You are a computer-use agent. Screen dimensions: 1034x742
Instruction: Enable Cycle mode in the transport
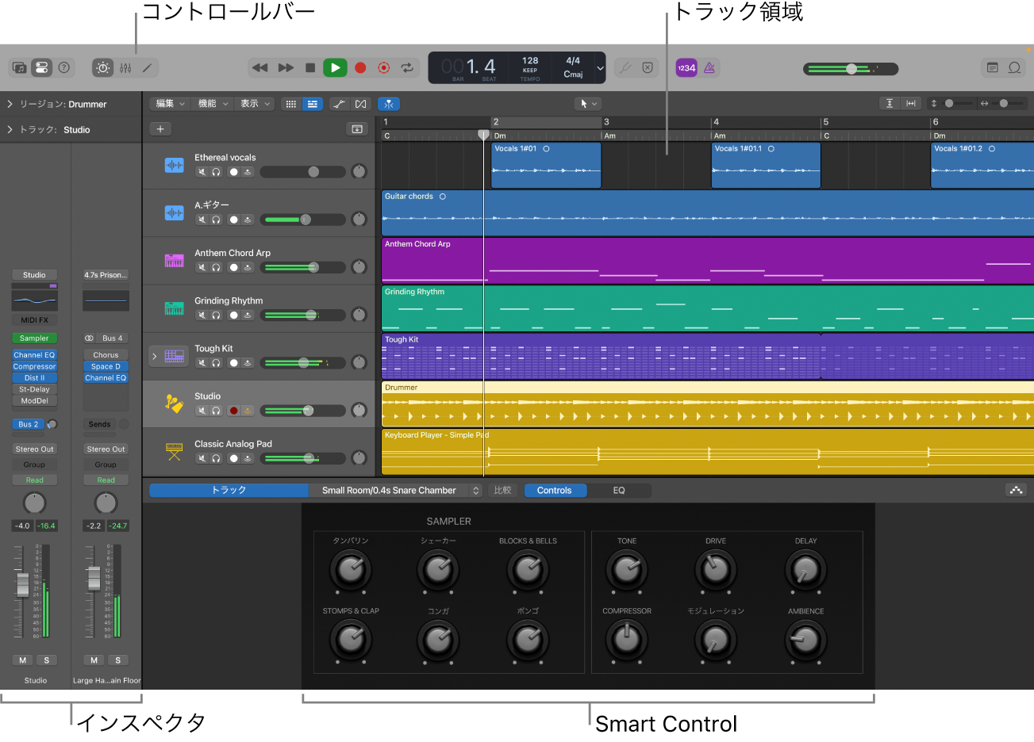point(408,68)
